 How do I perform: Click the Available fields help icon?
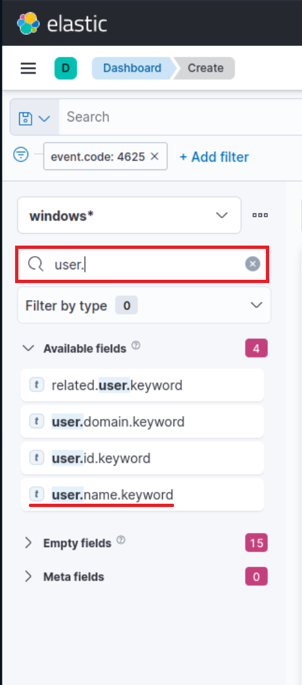point(136,345)
